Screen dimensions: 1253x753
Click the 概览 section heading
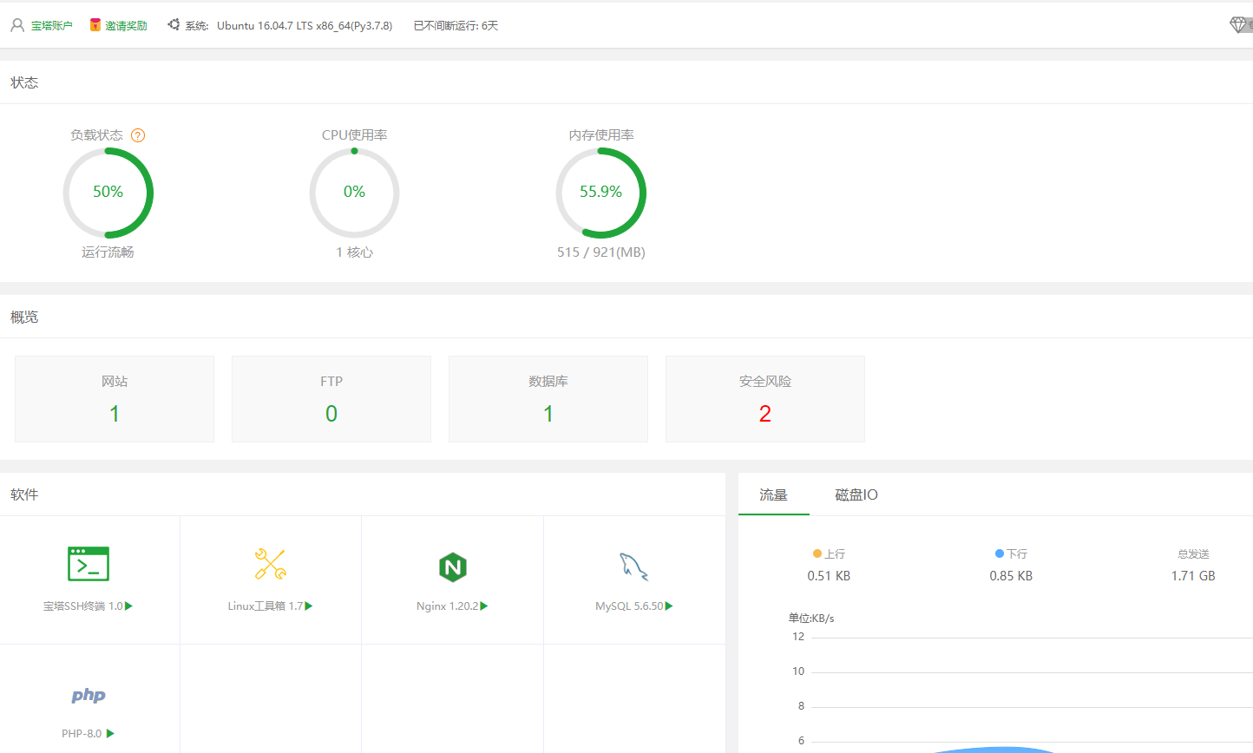click(24, 317)
